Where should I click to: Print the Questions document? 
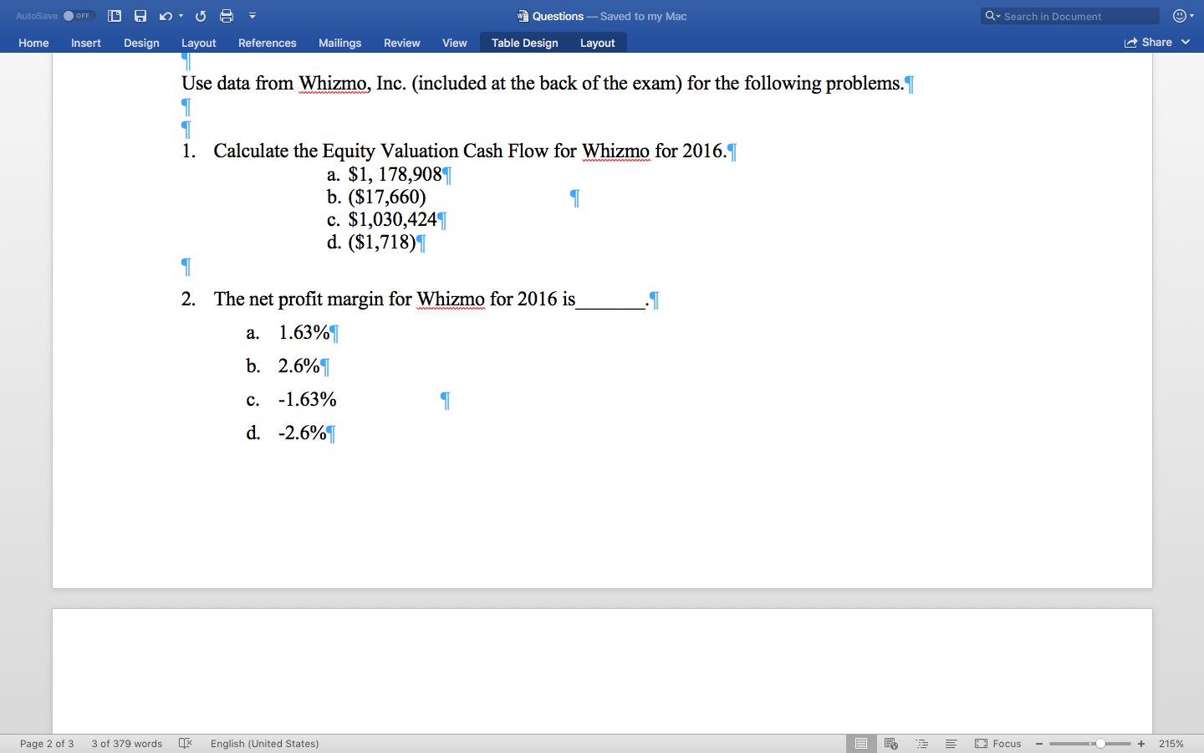click(x=227, y=15)
